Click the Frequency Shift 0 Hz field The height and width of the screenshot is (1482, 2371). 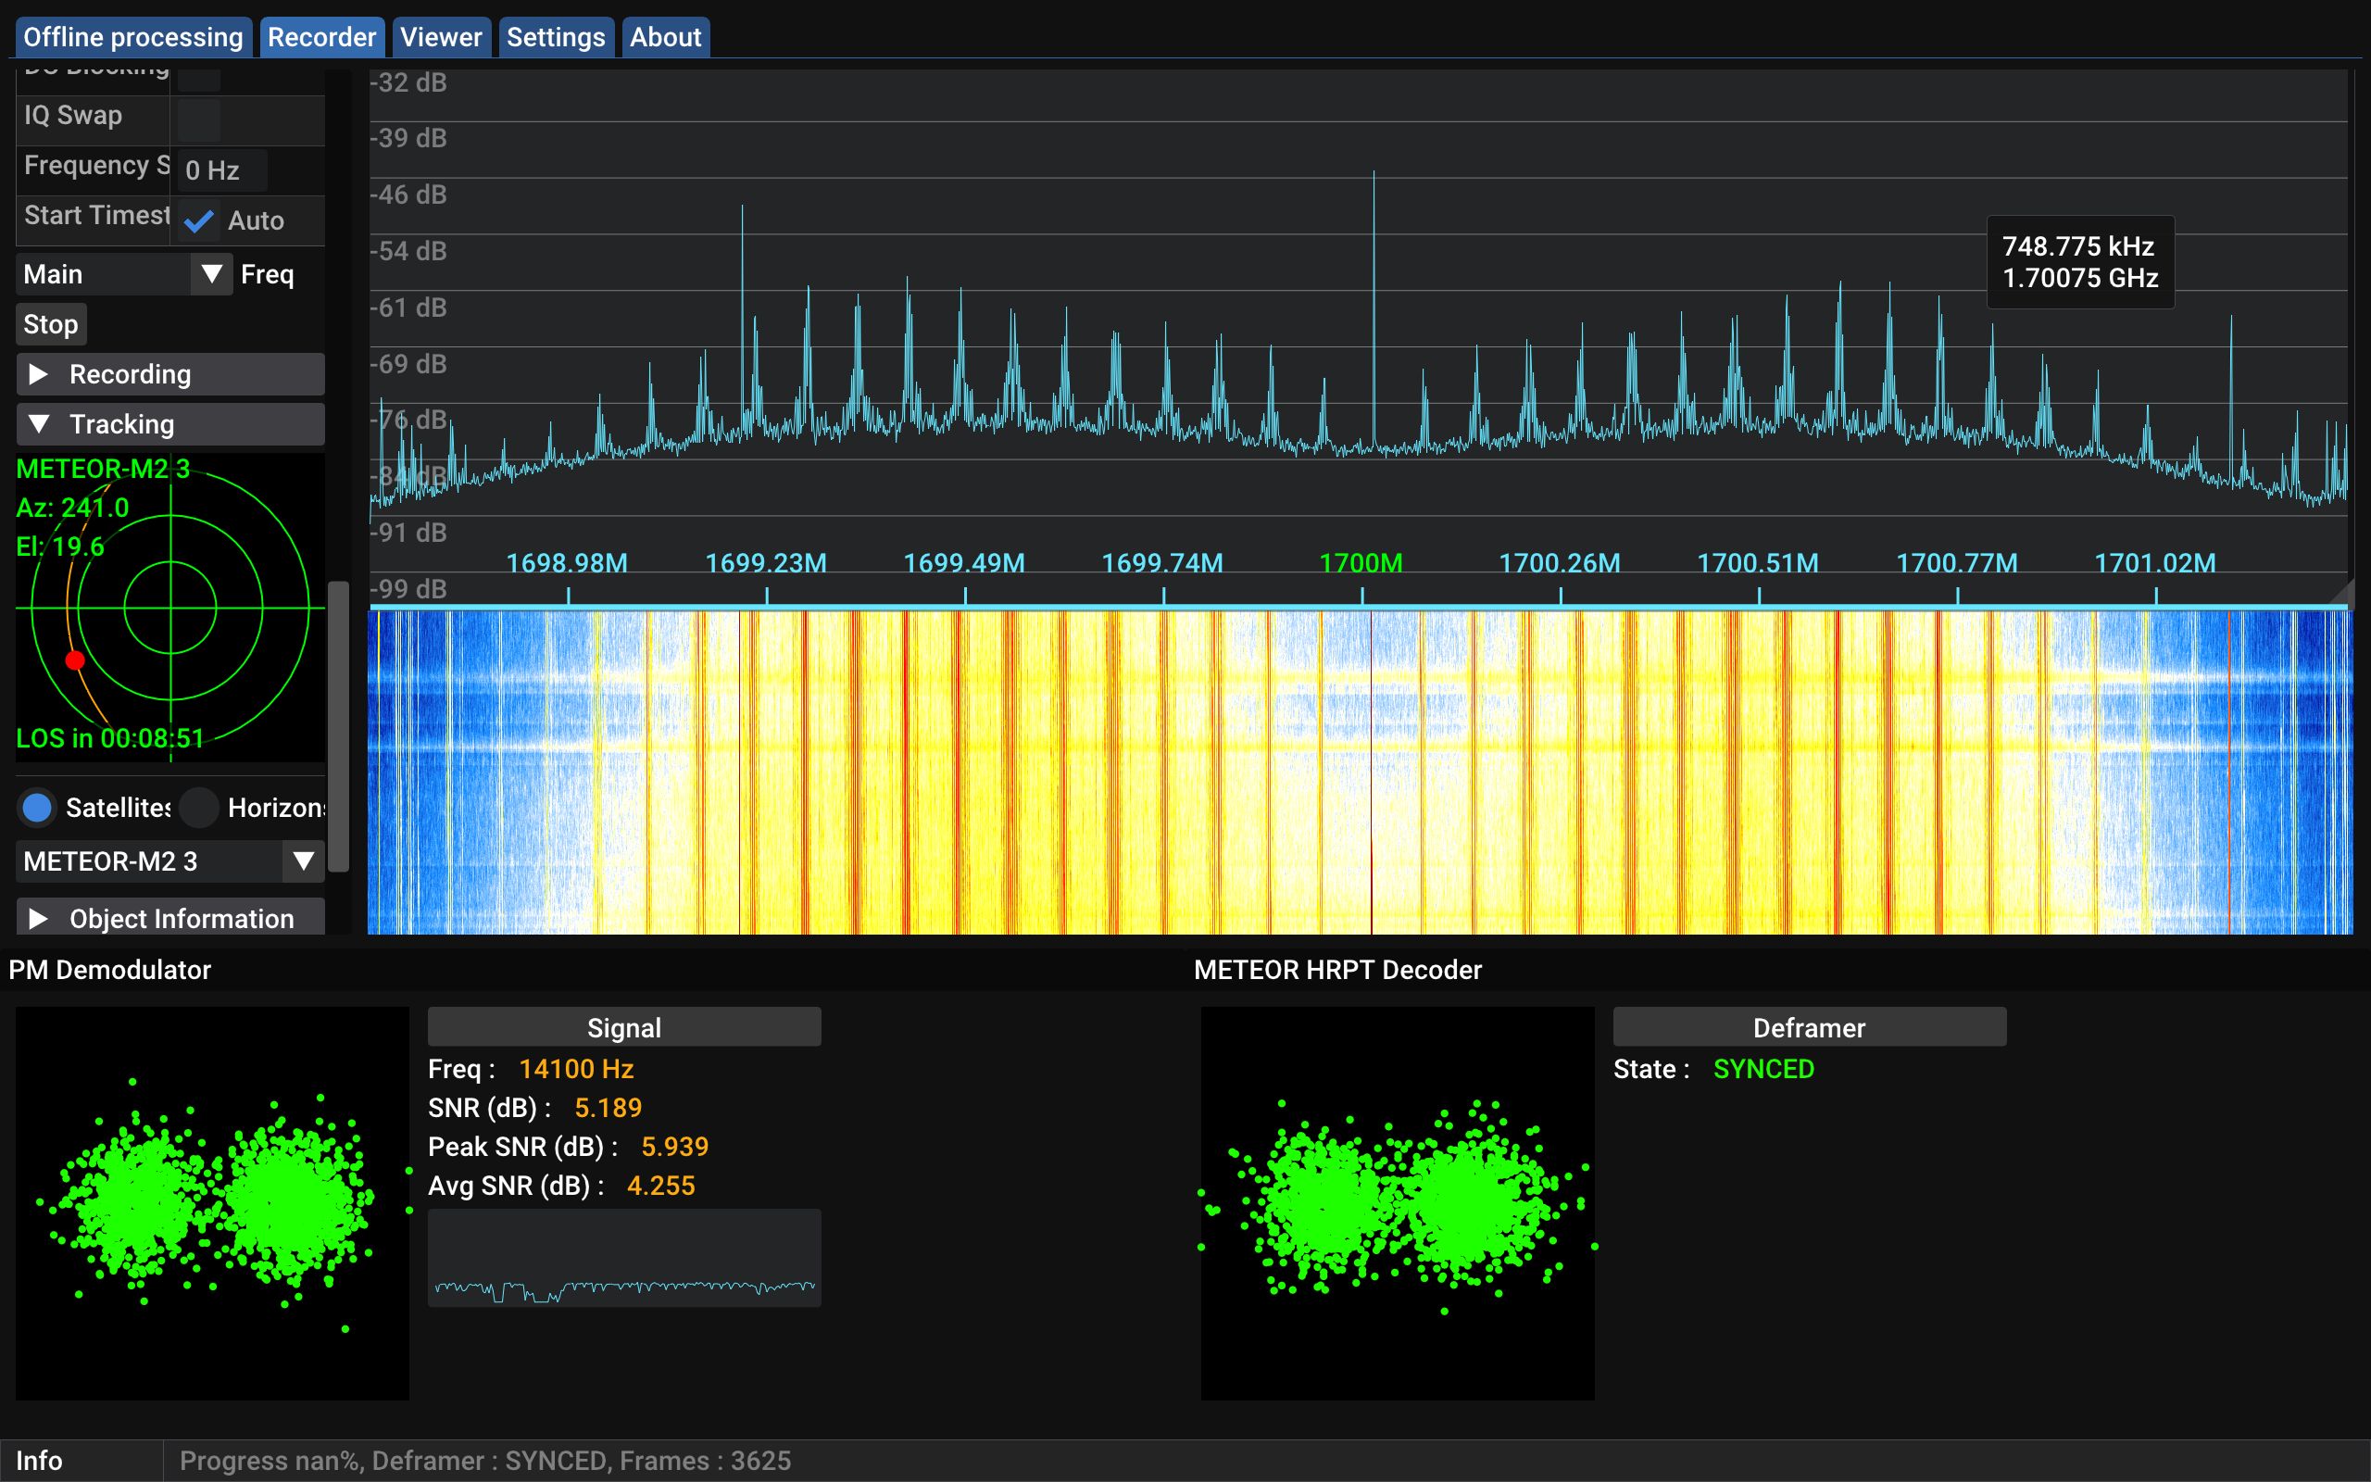(221, 170)
